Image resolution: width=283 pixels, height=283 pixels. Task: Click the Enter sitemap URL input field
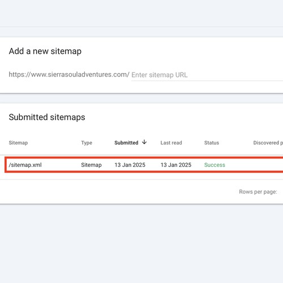point(207,75)
